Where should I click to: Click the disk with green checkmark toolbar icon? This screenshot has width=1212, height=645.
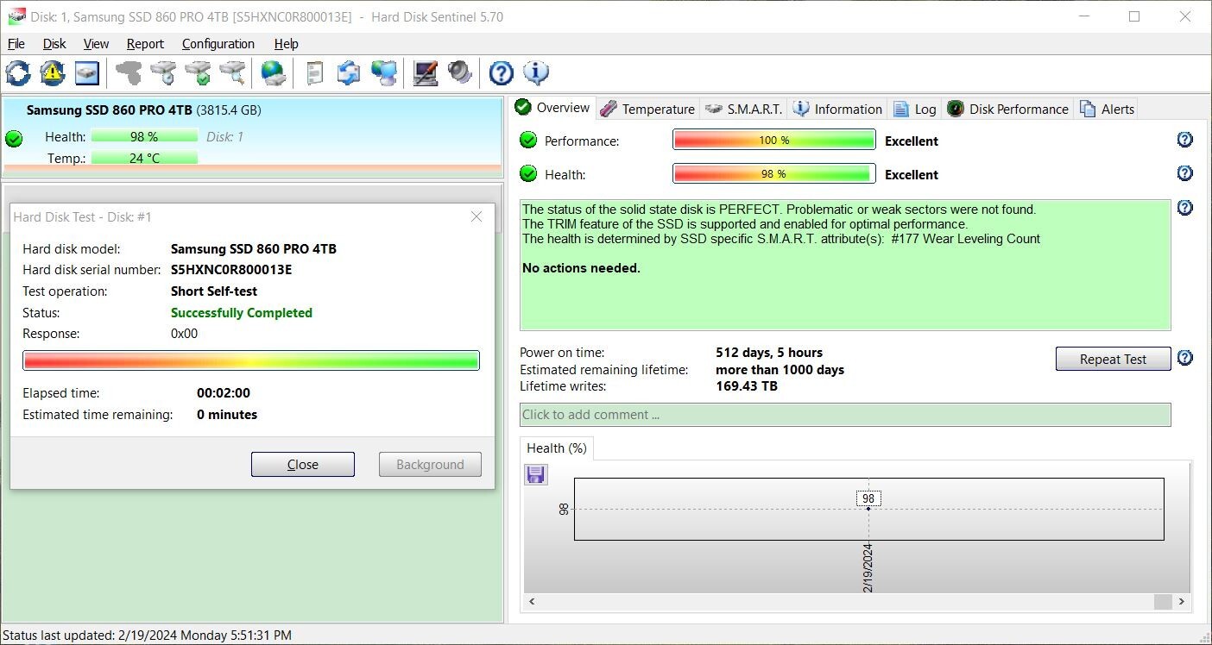(198, 73)
